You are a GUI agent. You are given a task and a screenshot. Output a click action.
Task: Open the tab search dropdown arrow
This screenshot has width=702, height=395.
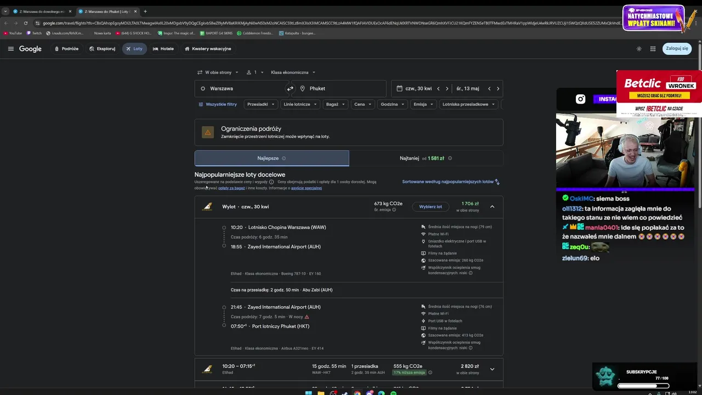pyautogui.click(x=5, y=12)
